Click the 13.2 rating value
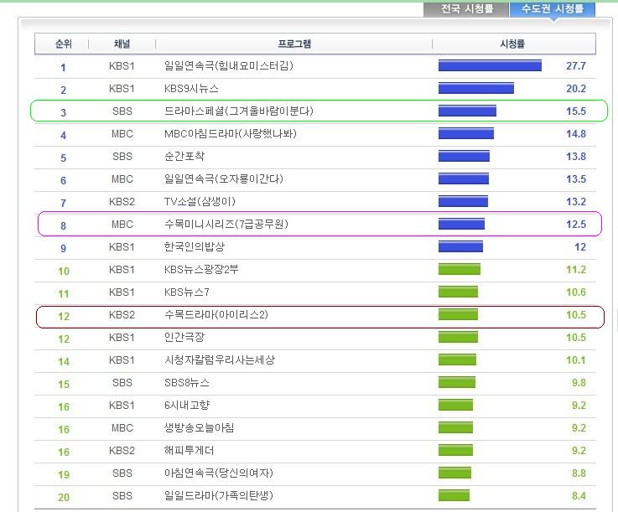The image size is (618, 512). [576, 202]
